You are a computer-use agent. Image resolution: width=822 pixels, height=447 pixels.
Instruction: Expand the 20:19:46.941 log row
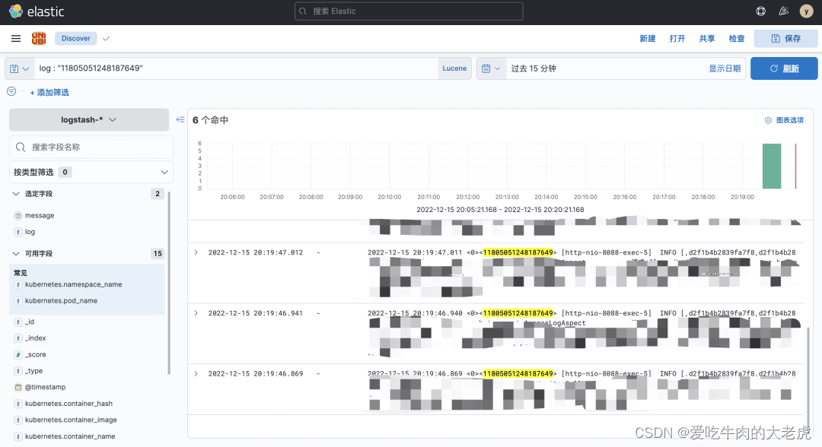coord(196,313)
